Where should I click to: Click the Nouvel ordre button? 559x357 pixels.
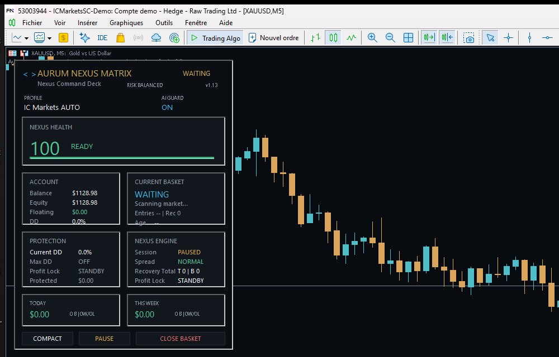[273, 38]
